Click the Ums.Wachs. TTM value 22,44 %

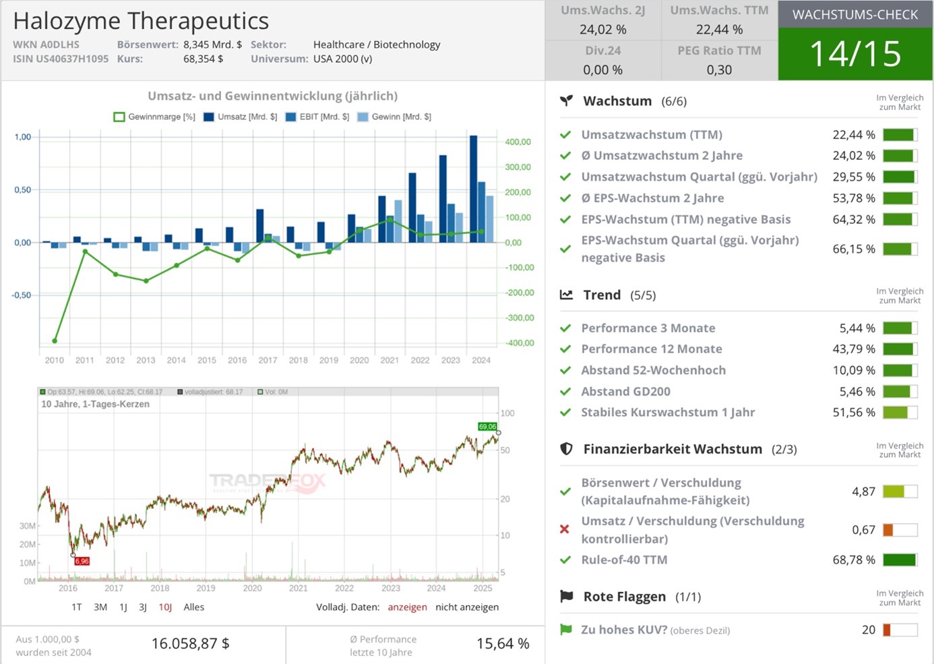coord(719,30)
